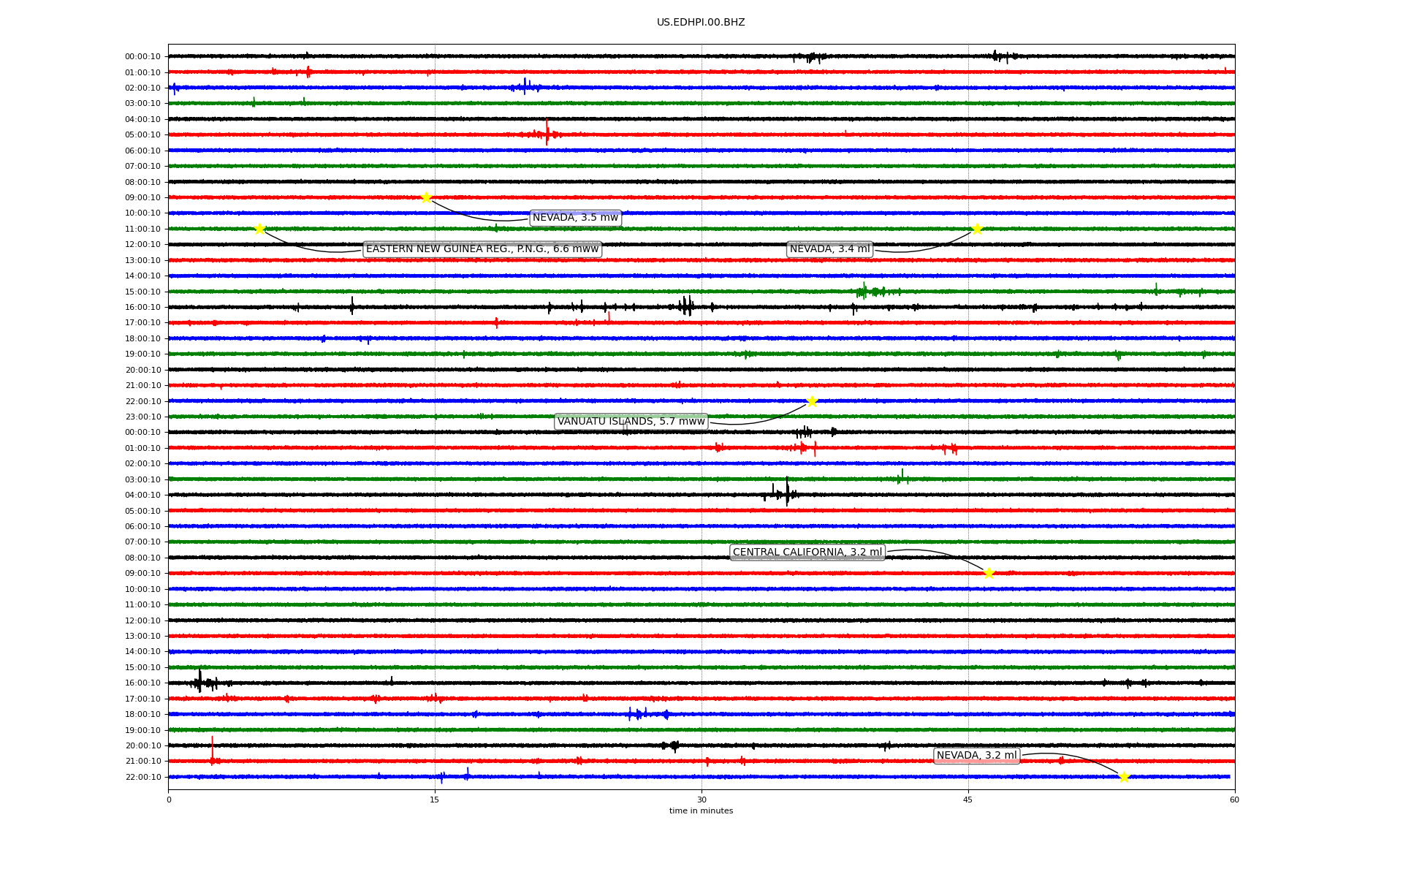Click the star on the bottom 22:00:10 trace
1403x877 pixels.
point(1124,777)
